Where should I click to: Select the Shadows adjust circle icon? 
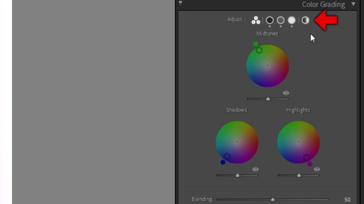tap(269, 20)
